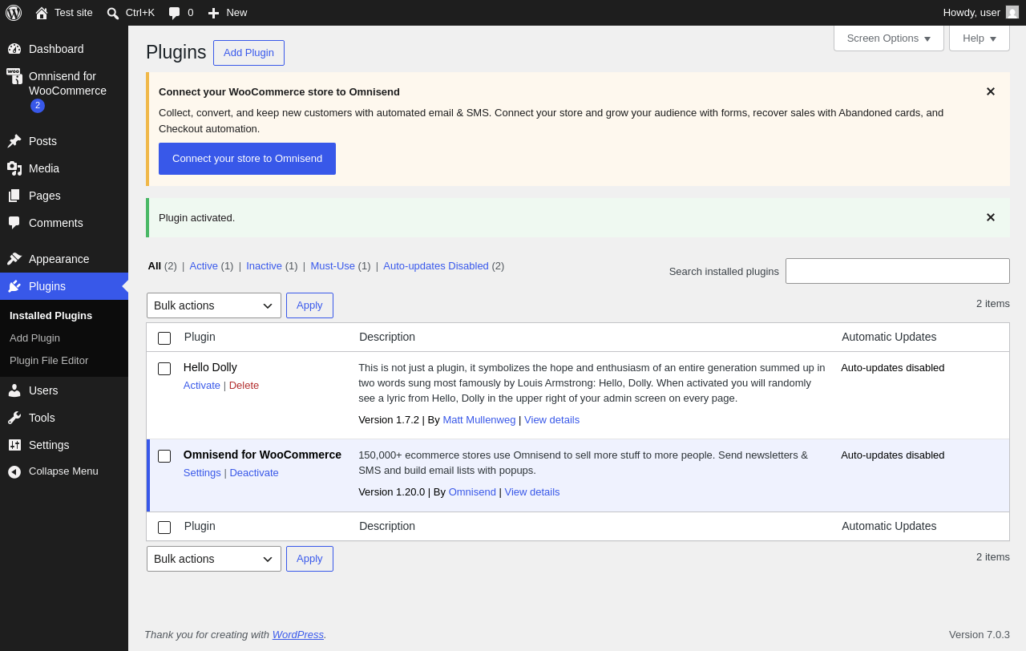Open the Omnisend author link
This screenshot has width=1026, height=651.
click(x=472, y=491)
